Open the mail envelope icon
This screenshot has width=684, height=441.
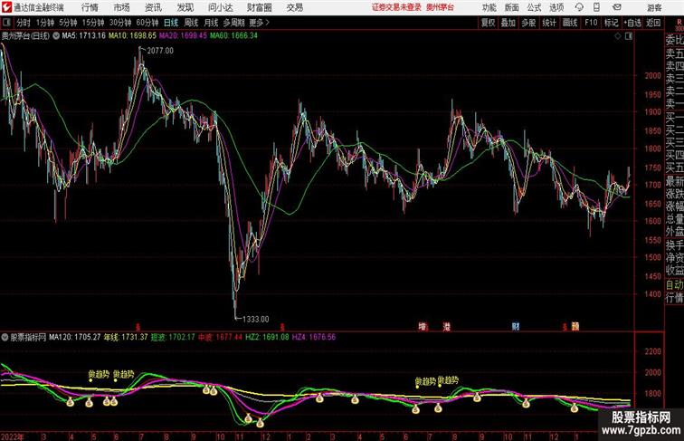click(x=617, y=7)
